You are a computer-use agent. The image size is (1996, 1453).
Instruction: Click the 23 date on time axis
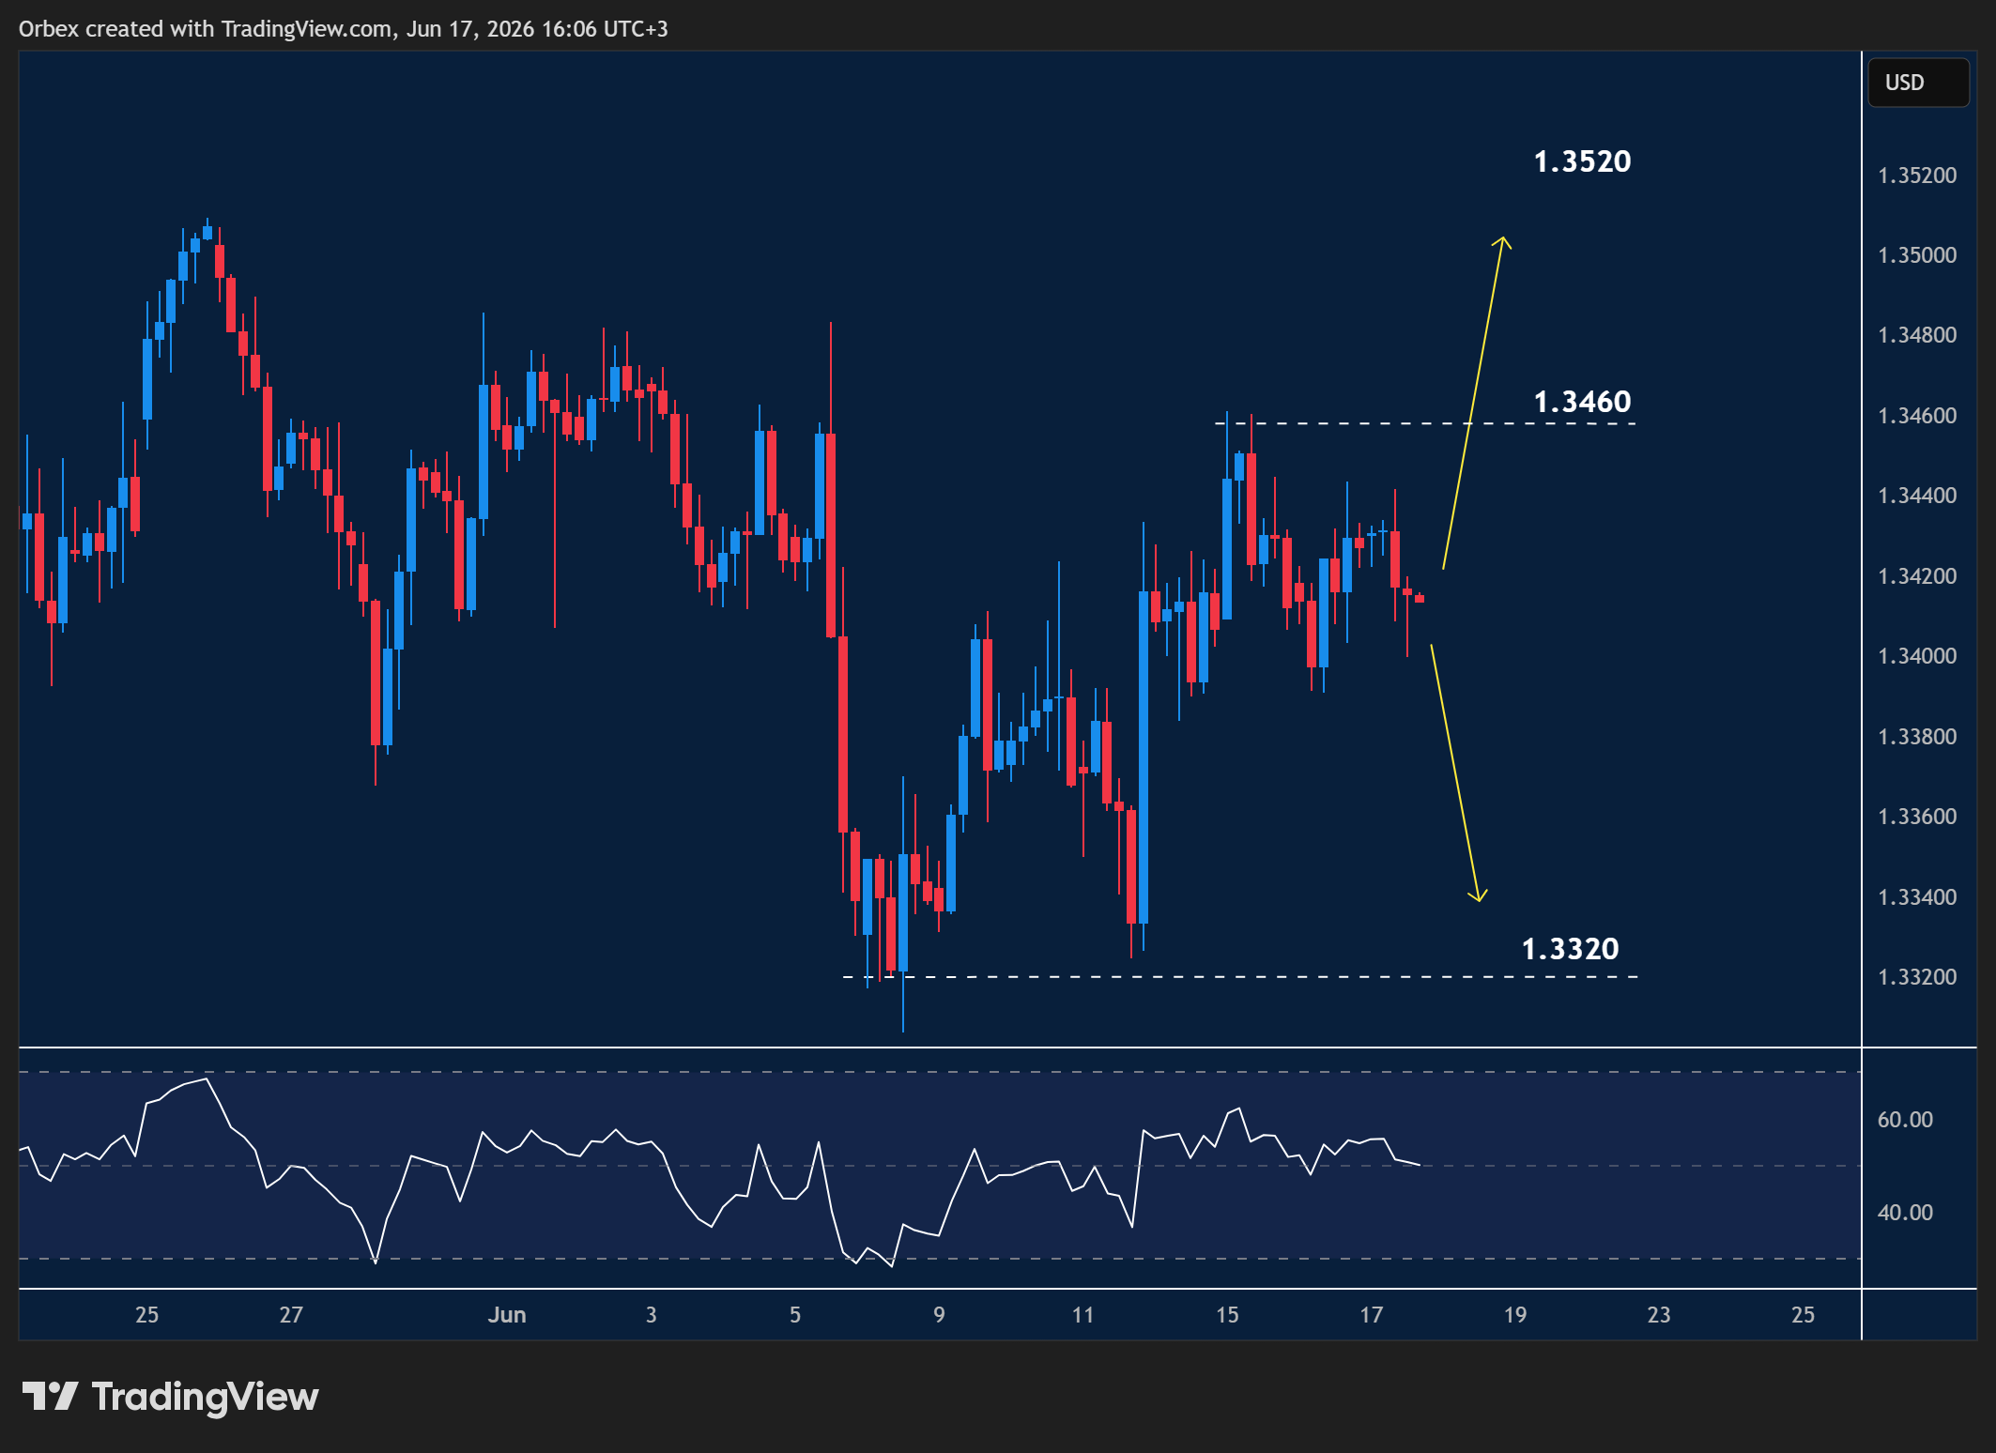[1659, 1315]
